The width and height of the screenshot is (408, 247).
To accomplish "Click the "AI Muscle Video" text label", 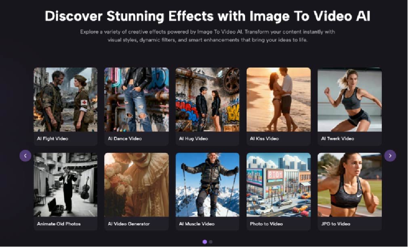I will [197, 224].
